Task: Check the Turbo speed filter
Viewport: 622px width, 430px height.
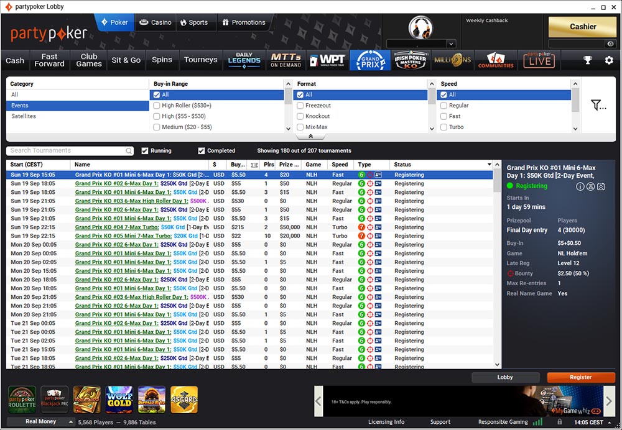Action: [444, 127]
